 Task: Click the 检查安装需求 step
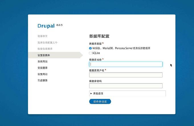coord(45,49)
